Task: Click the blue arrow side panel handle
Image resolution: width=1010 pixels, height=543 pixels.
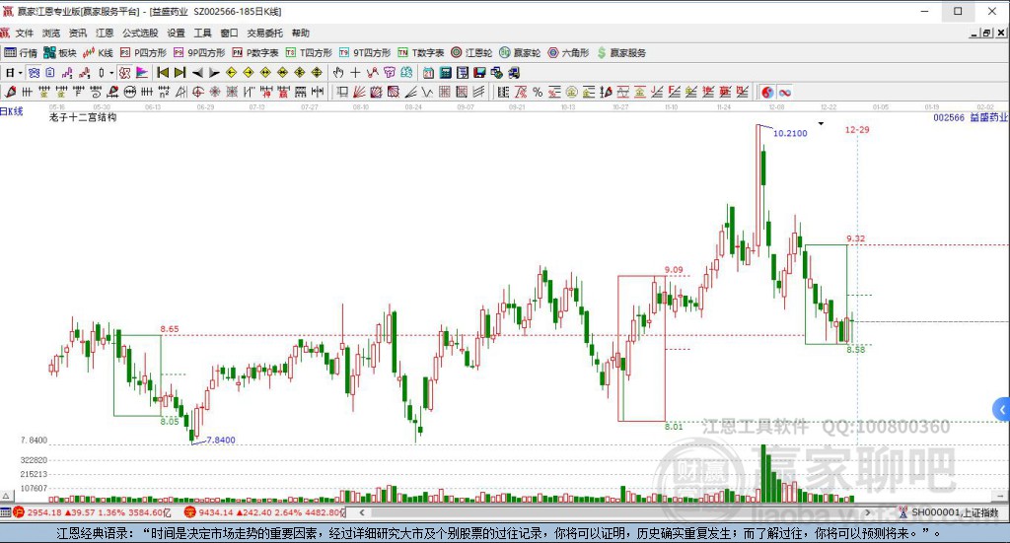Action: (x=1002, y=409)
